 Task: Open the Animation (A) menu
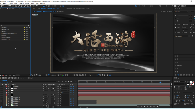click(27, 3)
